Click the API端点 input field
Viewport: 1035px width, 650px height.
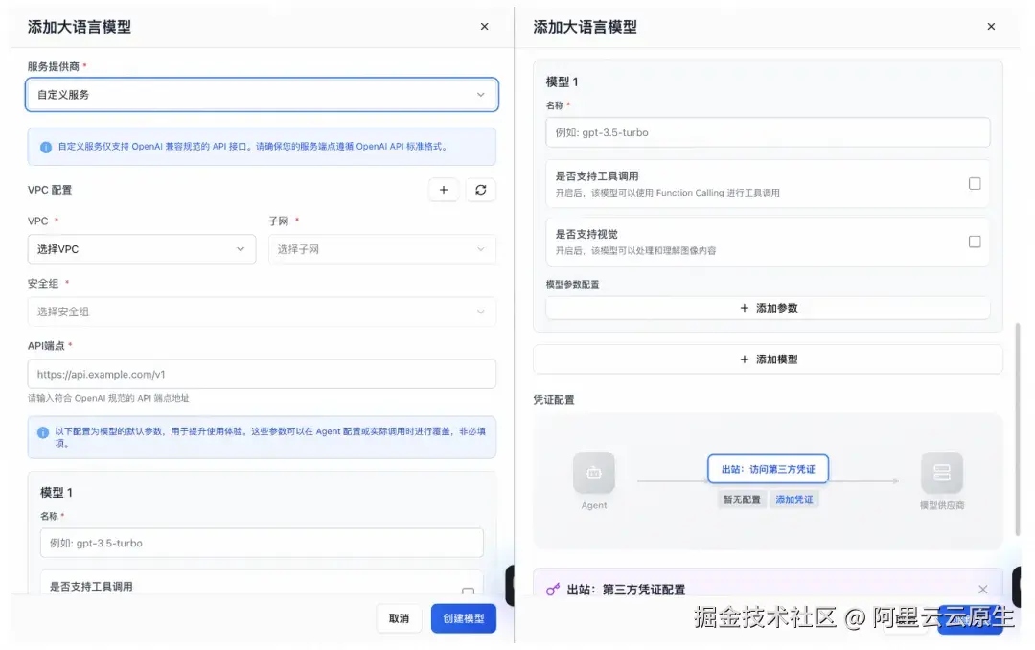(262, 374)
